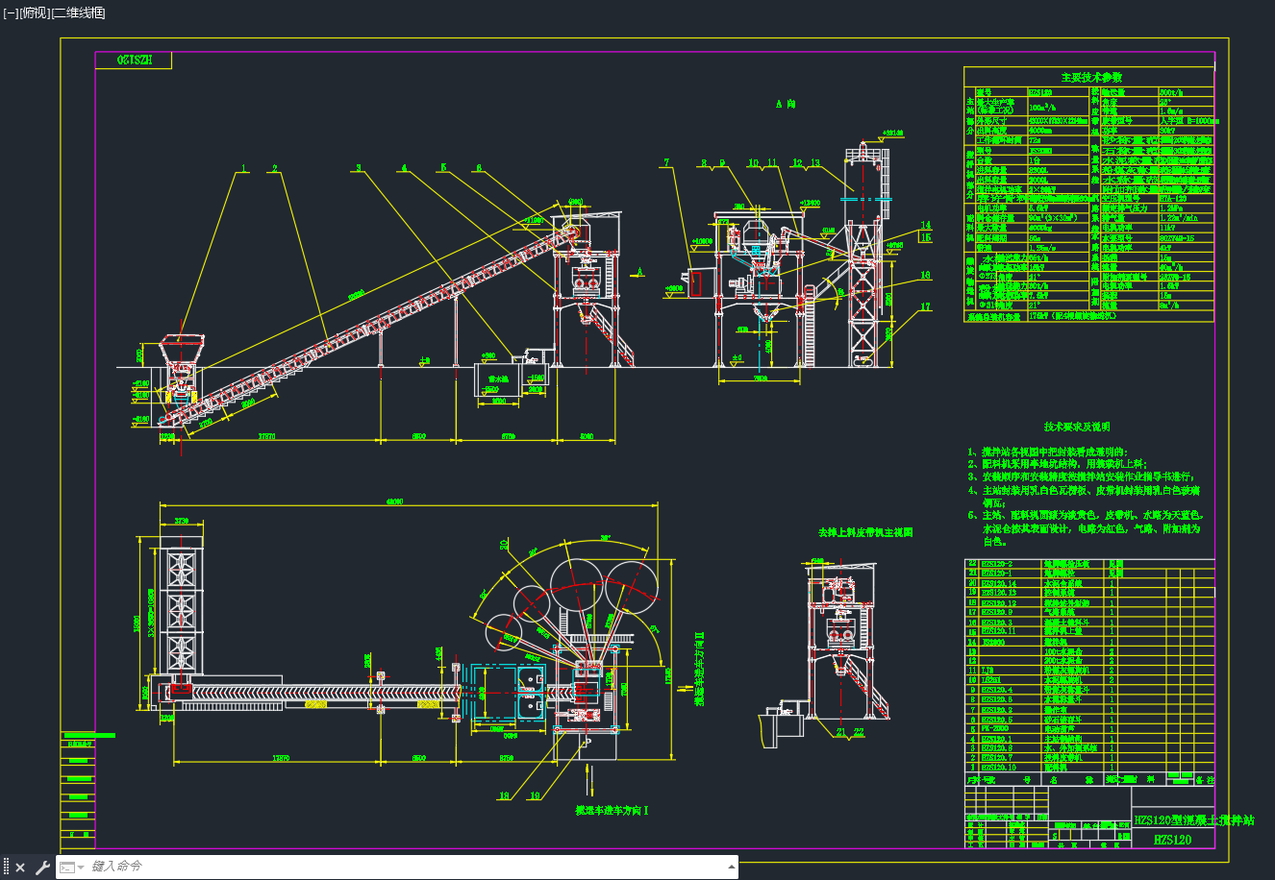
Task: Select the HZS120.12 parts list cell
Action: click(x=999, y=603)
